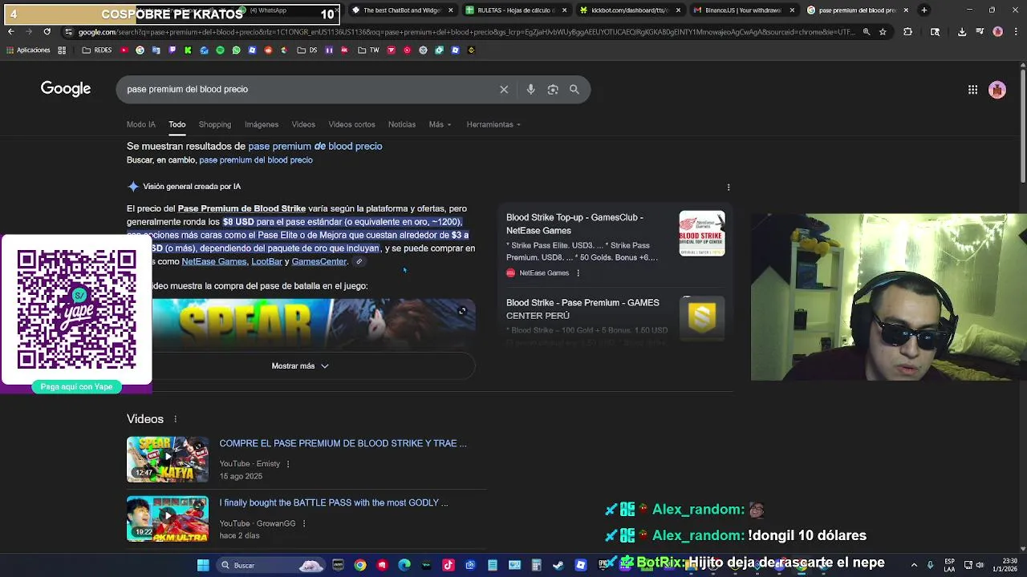The image size is (1027, 577).
Task: Open the YouTube bookmark icon
Action: 124,50
